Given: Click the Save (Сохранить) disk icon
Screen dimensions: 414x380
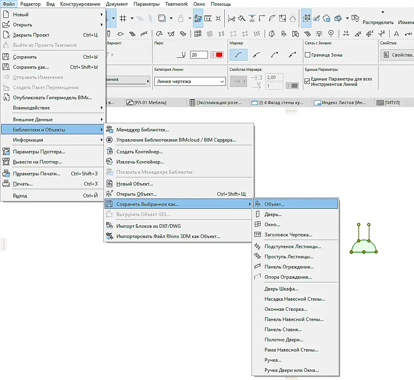Looking at the screenshot, I should point(6,57).
